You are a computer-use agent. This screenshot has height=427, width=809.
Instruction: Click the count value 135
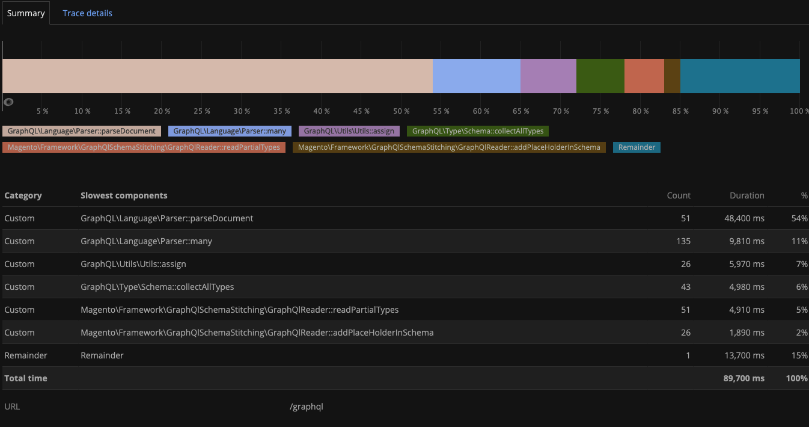683,241
